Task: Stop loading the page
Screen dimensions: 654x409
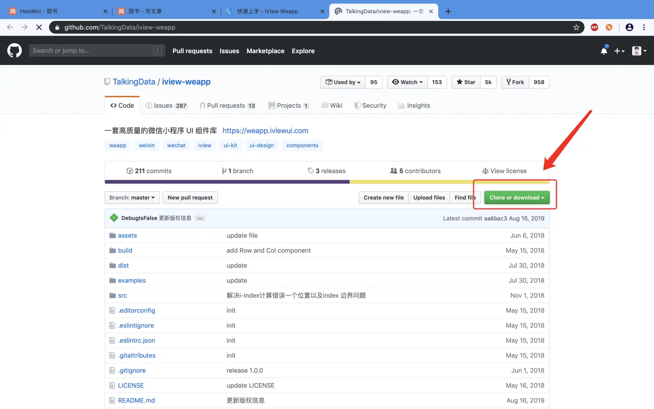Action: [39, 27]
